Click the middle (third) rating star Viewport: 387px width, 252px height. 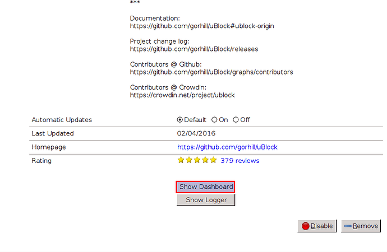tap(197, 160)
